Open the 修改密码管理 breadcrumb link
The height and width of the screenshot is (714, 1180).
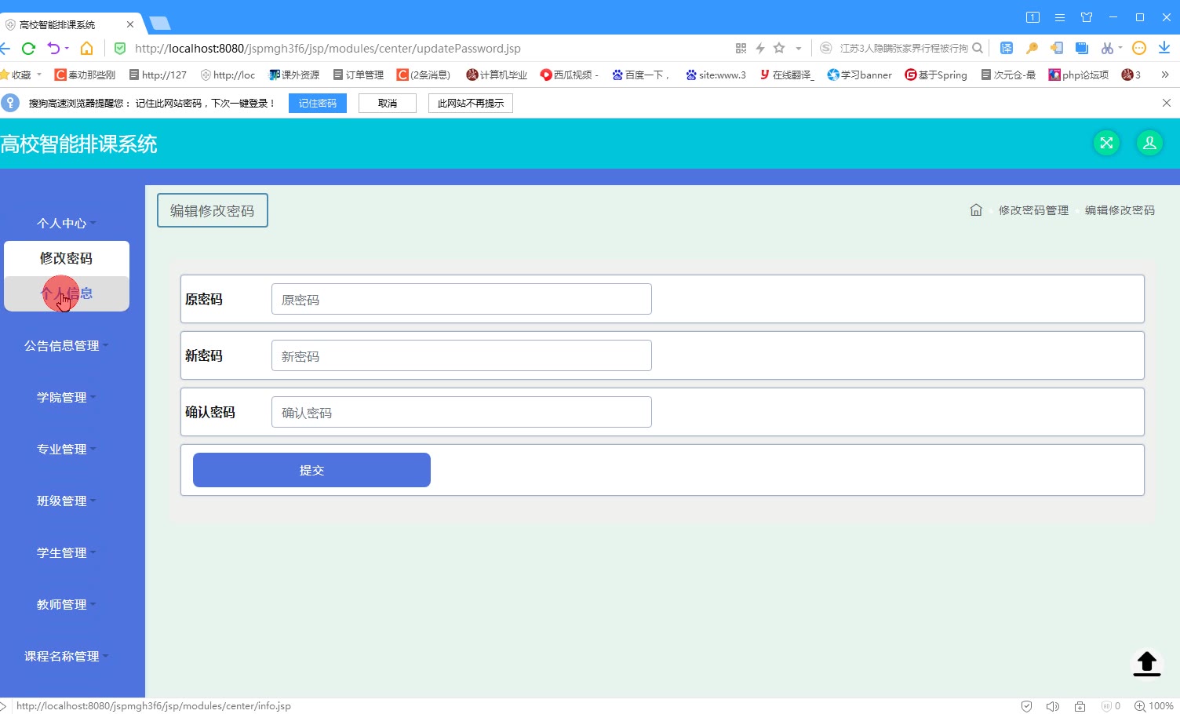tap(1033, 210)
